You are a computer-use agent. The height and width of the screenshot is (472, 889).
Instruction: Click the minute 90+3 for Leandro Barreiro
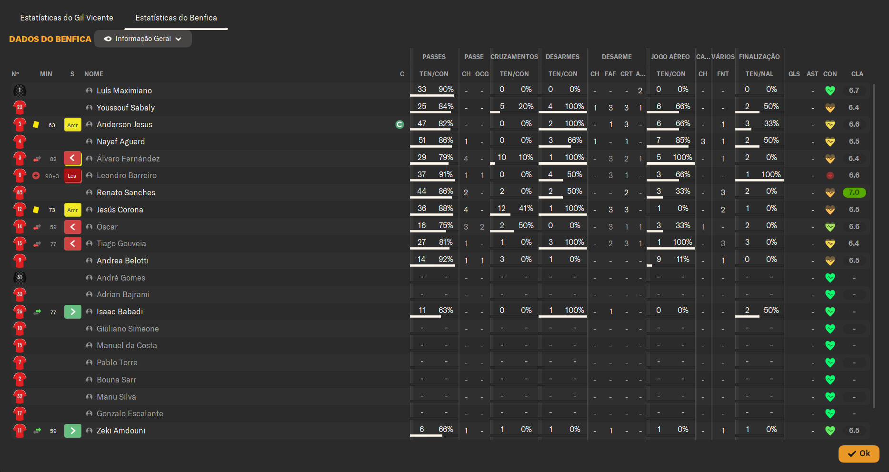(x=52, y=176)
